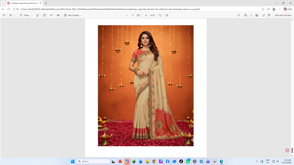Open the page view options
The width and height of the screenshot is (294, 165).
point(167,15)
